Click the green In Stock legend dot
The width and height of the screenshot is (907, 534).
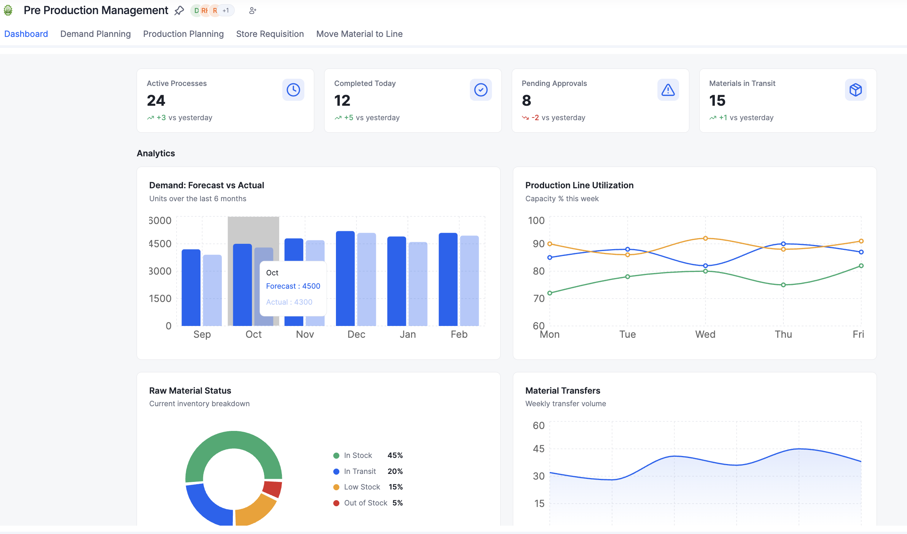click(336, 456)
